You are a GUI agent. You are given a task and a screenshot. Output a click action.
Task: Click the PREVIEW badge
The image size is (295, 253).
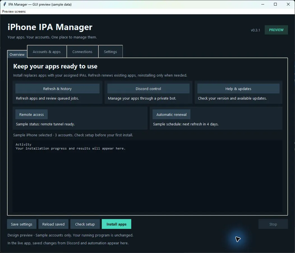(276, 30)
